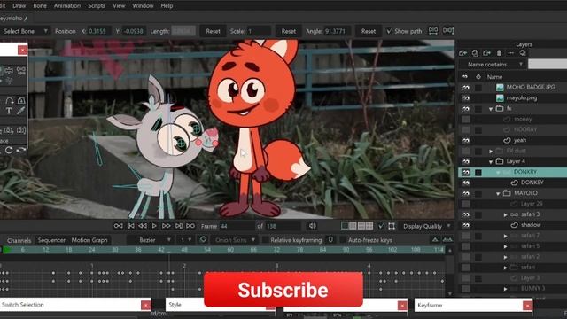Close the Switch Selection panel
The height and width of the screenshot is (319, 567).
tap(145, 305)
